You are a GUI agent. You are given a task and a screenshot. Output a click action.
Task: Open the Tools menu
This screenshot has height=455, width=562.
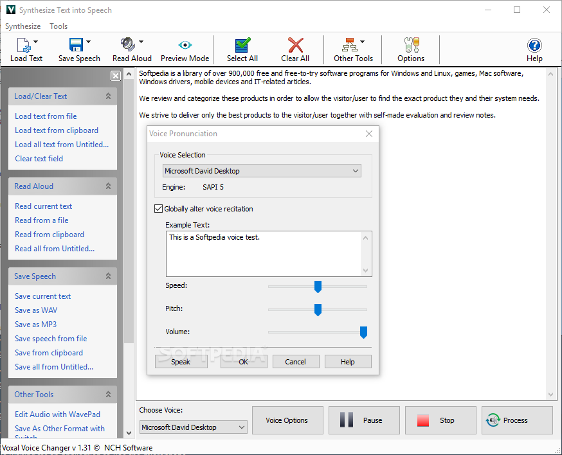tap(59, 26)
